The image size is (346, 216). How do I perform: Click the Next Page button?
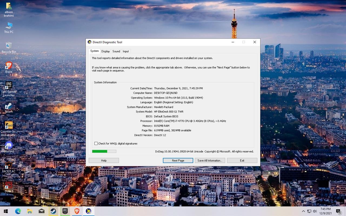pos(178,160)
